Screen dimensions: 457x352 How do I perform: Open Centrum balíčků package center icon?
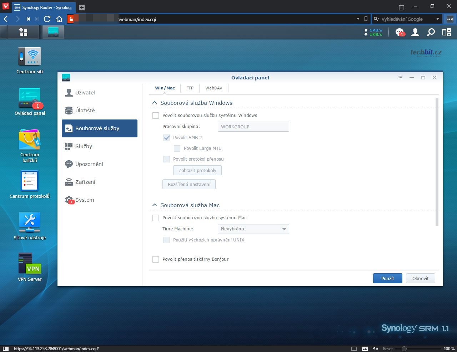(30, 140)
